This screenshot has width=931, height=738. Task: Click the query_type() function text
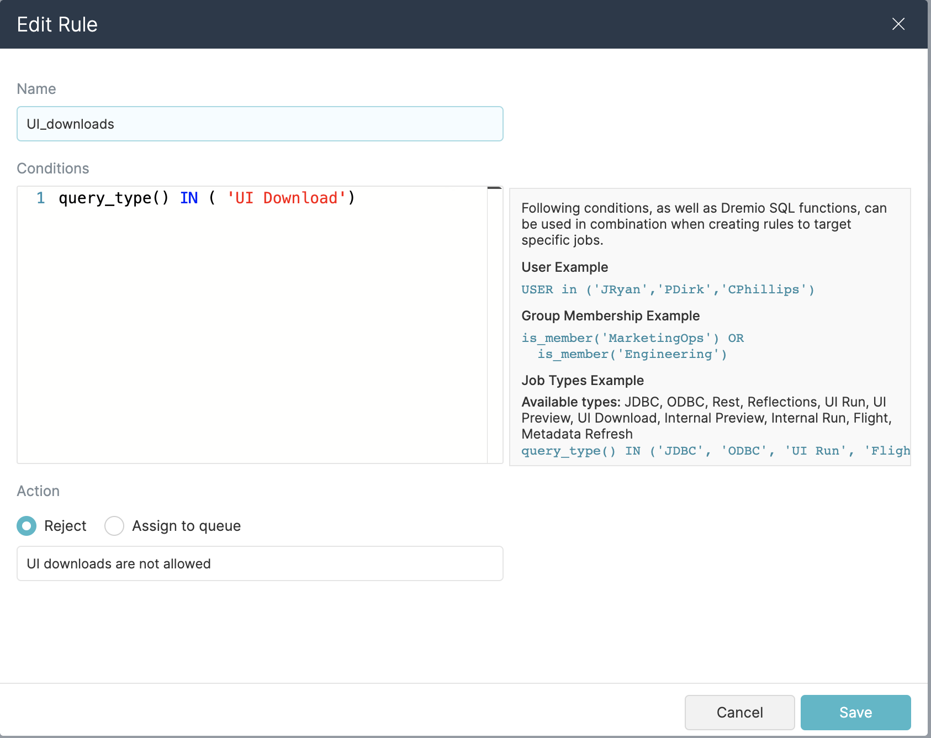point(113,198)
